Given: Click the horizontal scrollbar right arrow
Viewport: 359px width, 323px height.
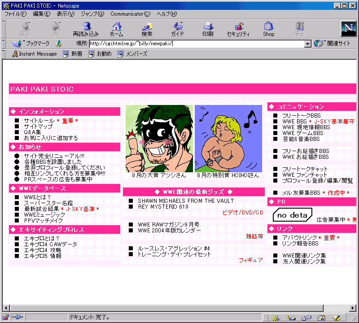Looking at the screenshot, I should coord(353,308).
